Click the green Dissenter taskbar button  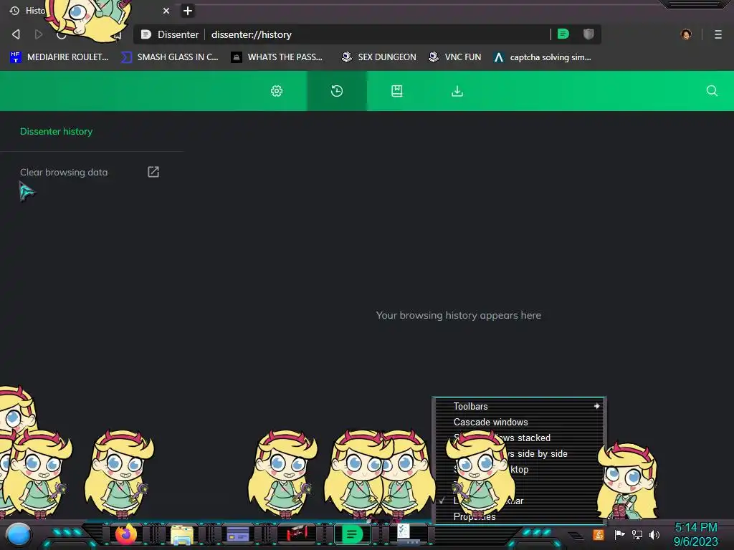coord(352,534)
